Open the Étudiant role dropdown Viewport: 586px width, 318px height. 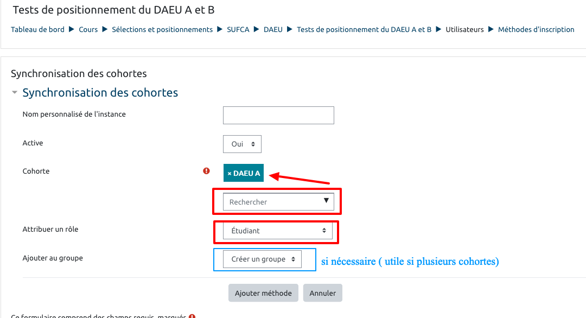click(278, 231)
